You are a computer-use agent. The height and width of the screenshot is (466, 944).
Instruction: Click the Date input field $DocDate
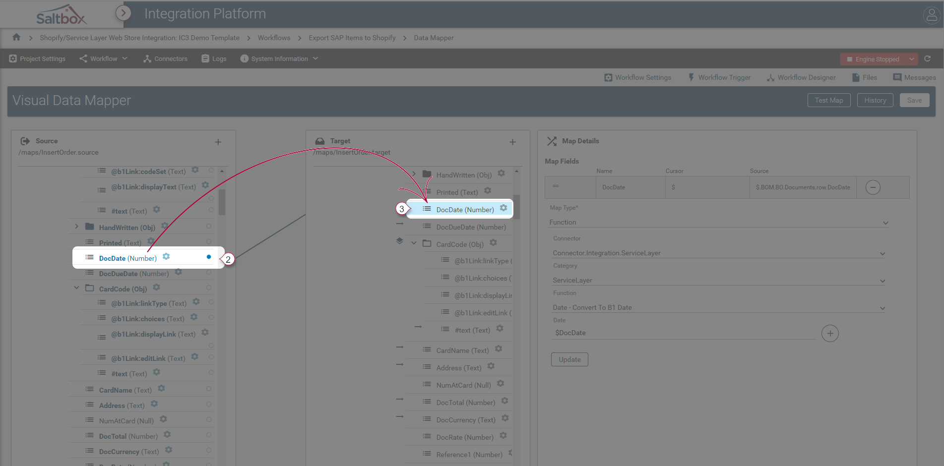click(x=684, y=333)
